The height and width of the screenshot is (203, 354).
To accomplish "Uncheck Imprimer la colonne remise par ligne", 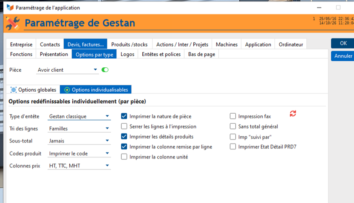I will 124,147.
